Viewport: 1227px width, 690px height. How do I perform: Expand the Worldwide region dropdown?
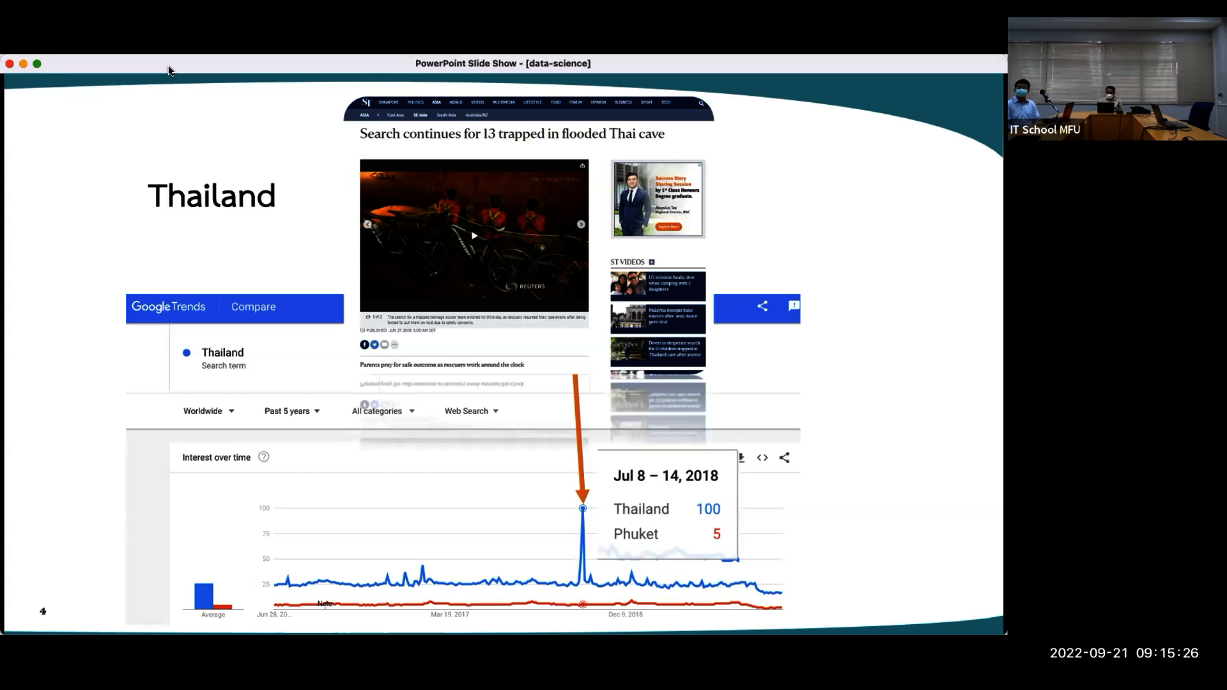[x=209, y=411]
